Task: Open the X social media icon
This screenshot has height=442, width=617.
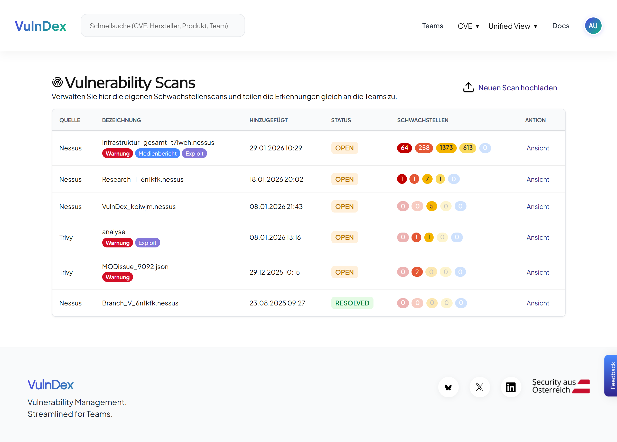Action: coord(479,387)
